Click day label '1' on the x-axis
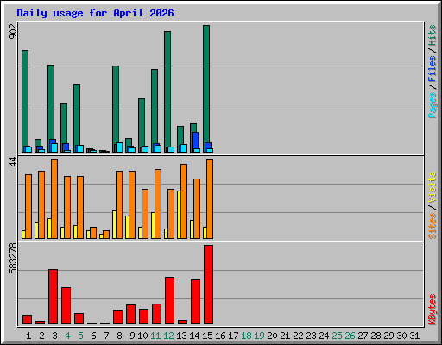 [28, 336]
